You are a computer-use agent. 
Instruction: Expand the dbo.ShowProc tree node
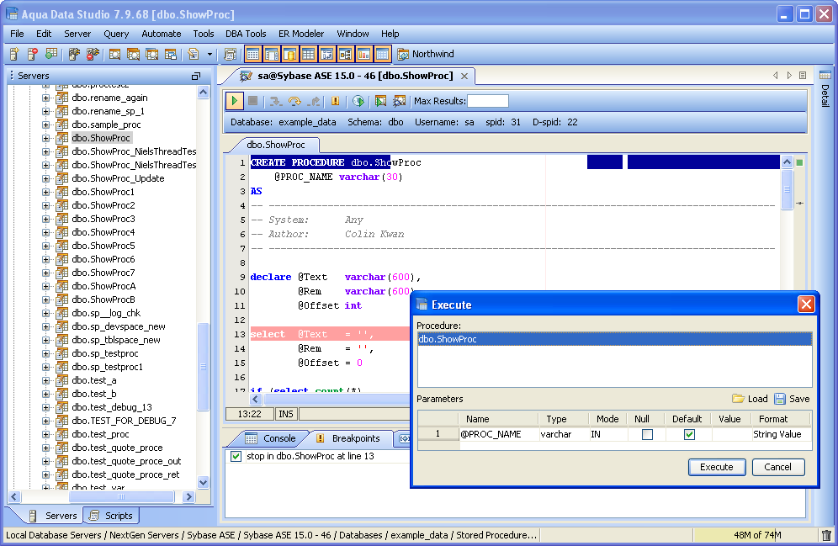click(x=46, y=138)
